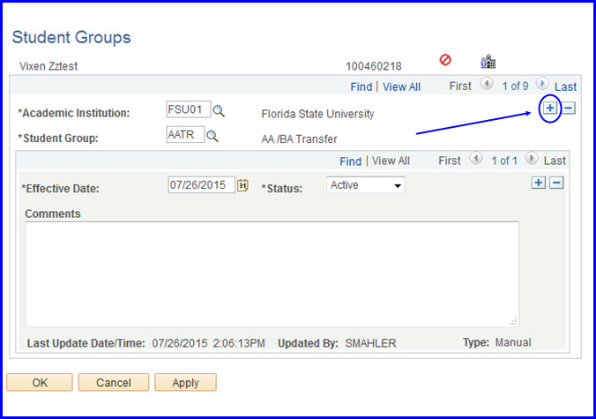Click the Academic Institution field FSU01
This screenshot has height=419, width=596.
pos(189,109)
